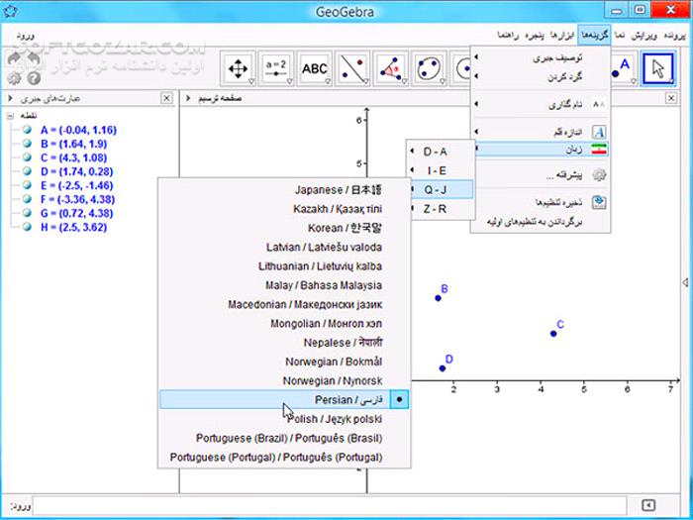
Task: Open the J - Q language submenu
Action: pos(441,190)
